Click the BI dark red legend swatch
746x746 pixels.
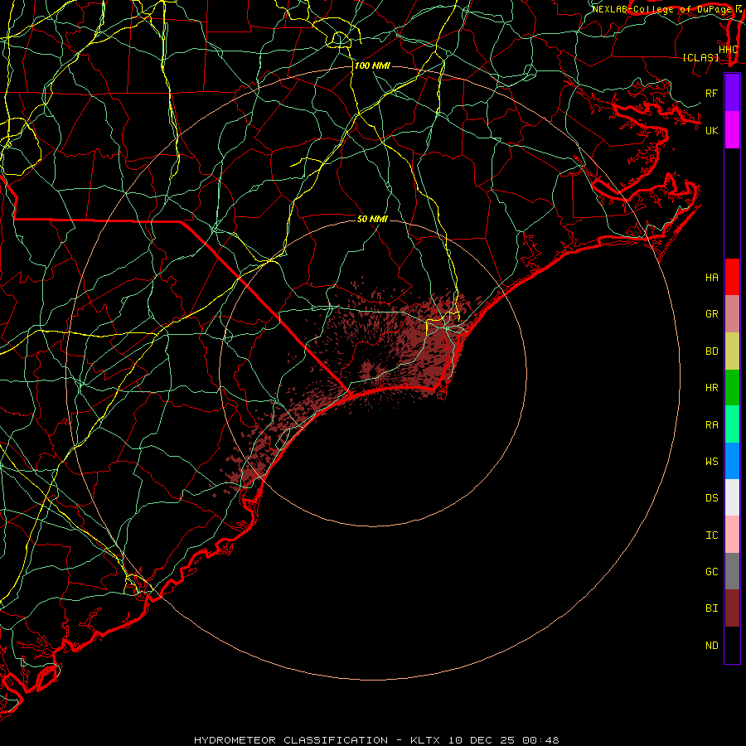point(732,608)
